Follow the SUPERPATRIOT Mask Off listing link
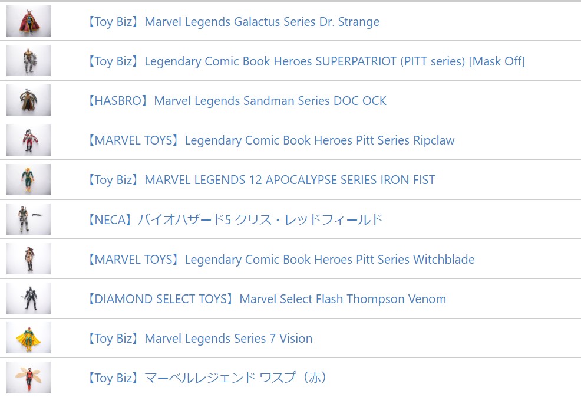Screen dimensions: 581x397 306,61
